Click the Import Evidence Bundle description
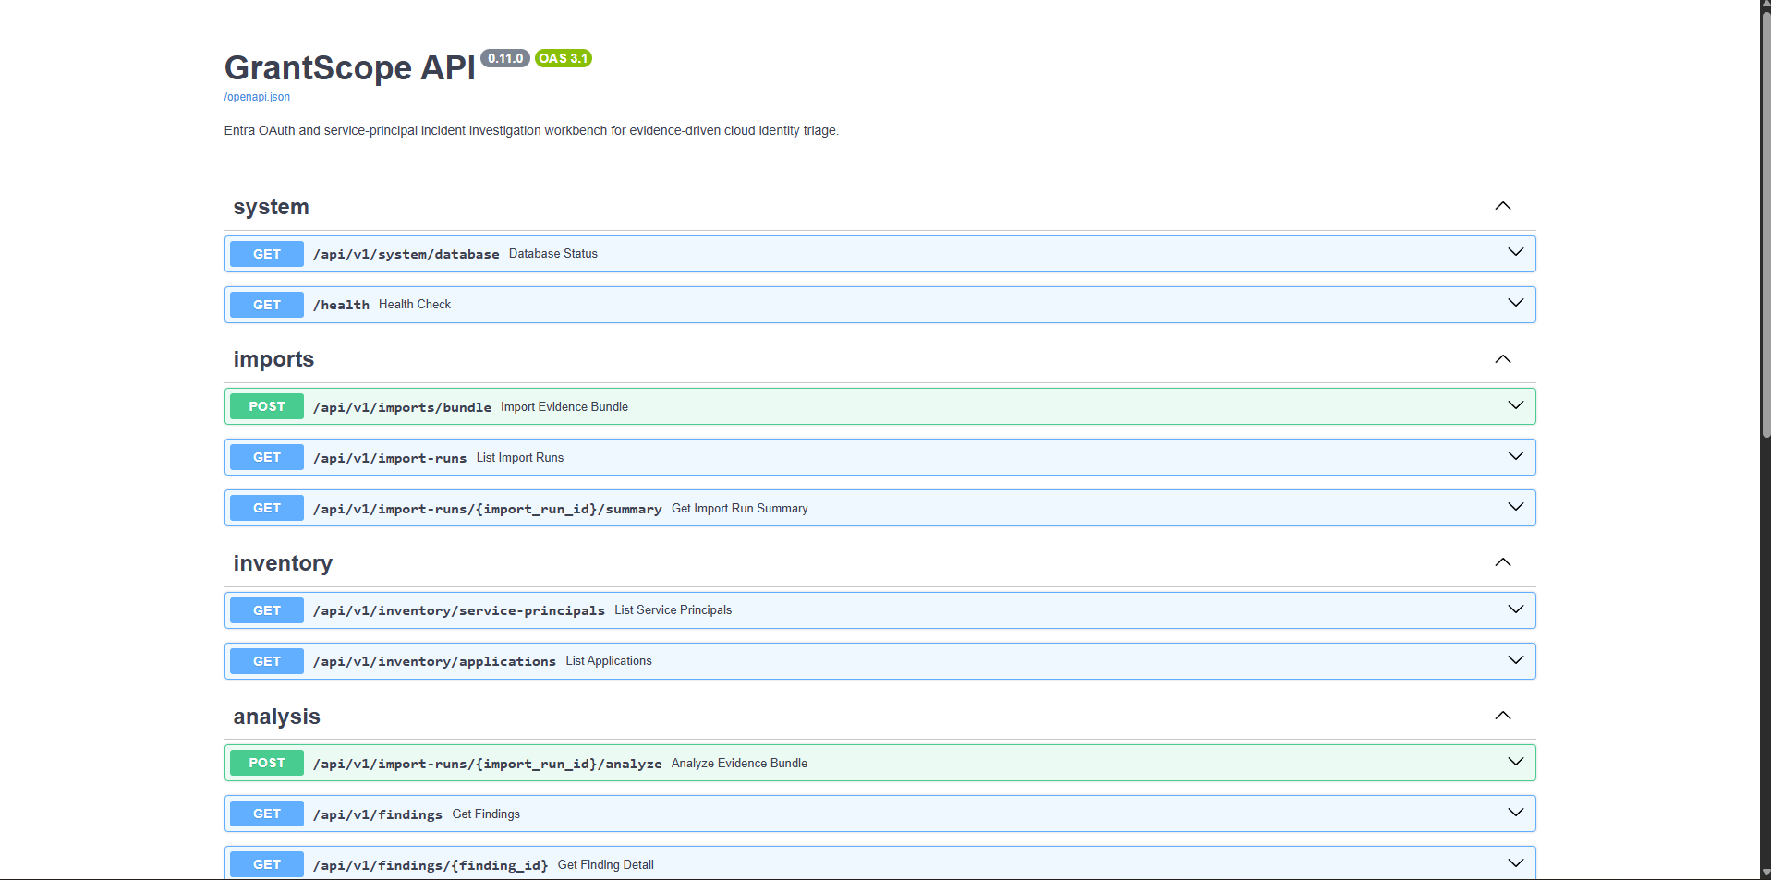Viewport: 1771px width, 880px height. 564,407
